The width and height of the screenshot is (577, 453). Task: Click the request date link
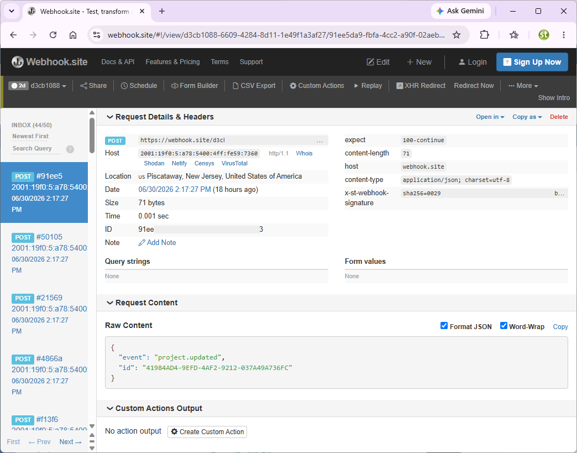(x=175, y=189)
